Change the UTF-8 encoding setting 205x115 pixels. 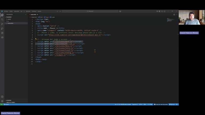pyautogui.click(x=141, y=104)
